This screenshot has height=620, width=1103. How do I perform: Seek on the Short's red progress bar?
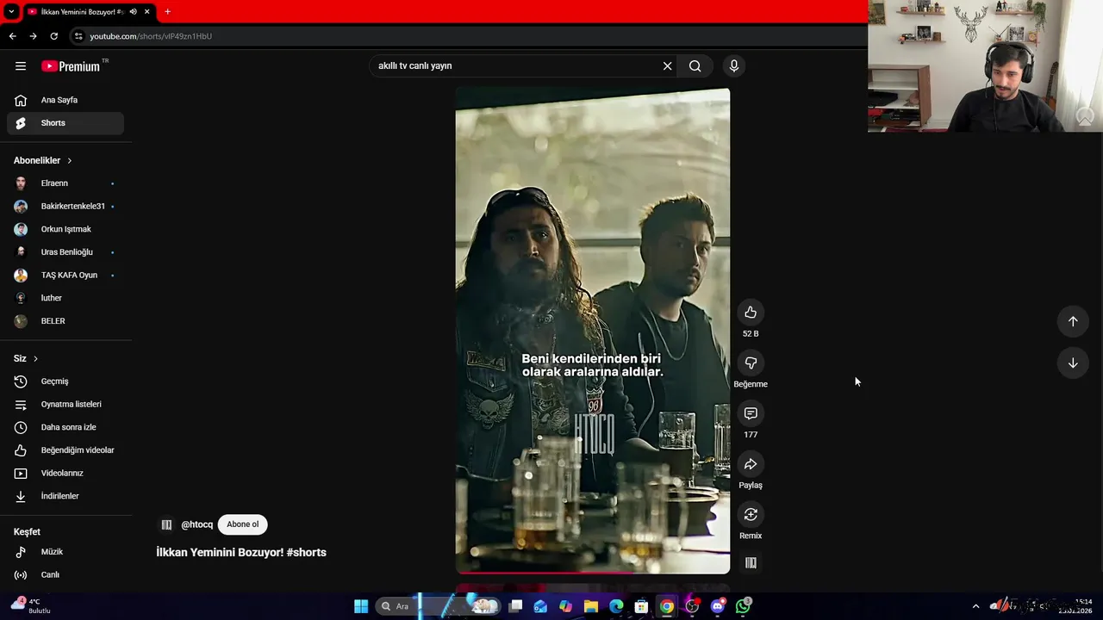593,572
